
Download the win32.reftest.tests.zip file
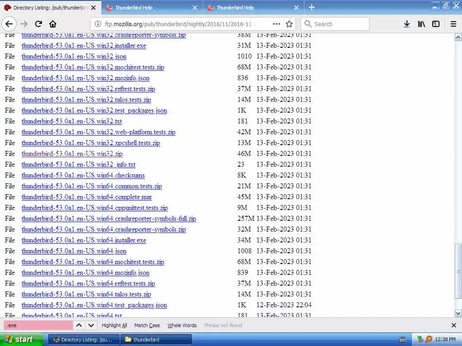coord(88,89)
